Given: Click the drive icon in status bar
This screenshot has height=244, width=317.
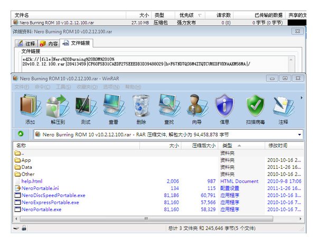Looking at the screenshot, I should pyautogui.click(x=16, y=228).
